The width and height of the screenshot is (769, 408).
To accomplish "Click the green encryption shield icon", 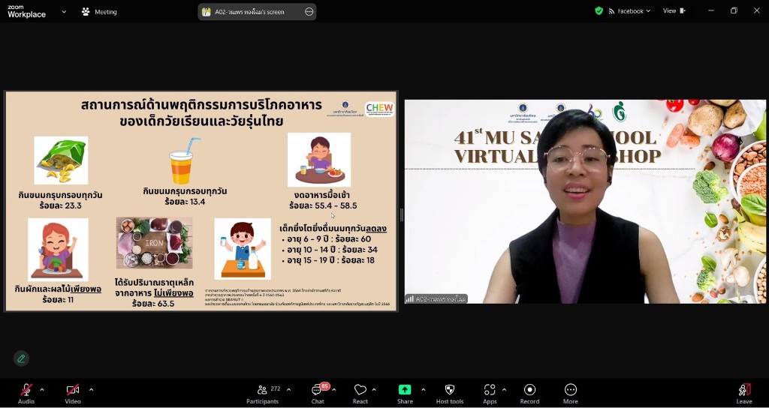I will 599,10.
